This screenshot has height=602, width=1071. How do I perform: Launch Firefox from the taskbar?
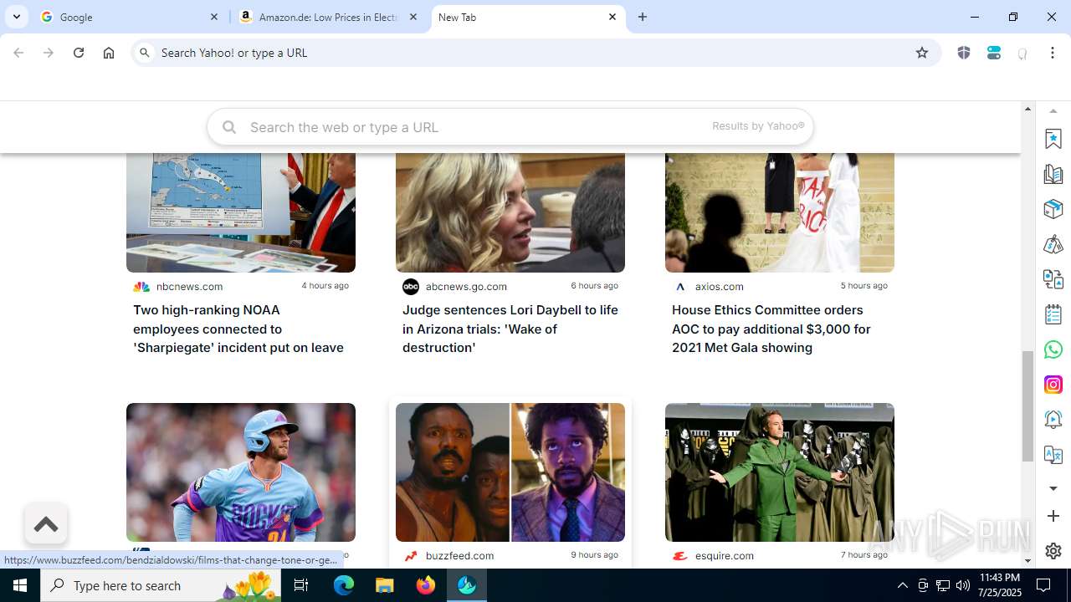(426, 585)
